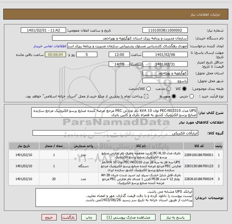Click the توضیحات خریدار notes box

114,198
